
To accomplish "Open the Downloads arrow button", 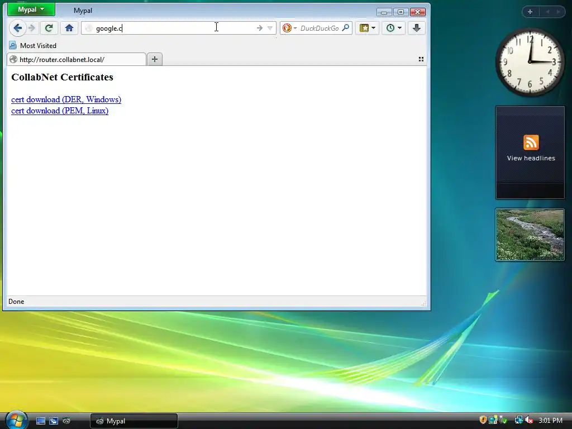I will point(416,28).
